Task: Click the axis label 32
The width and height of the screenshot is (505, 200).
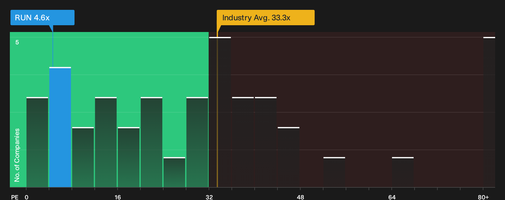Action: point(209,197)
